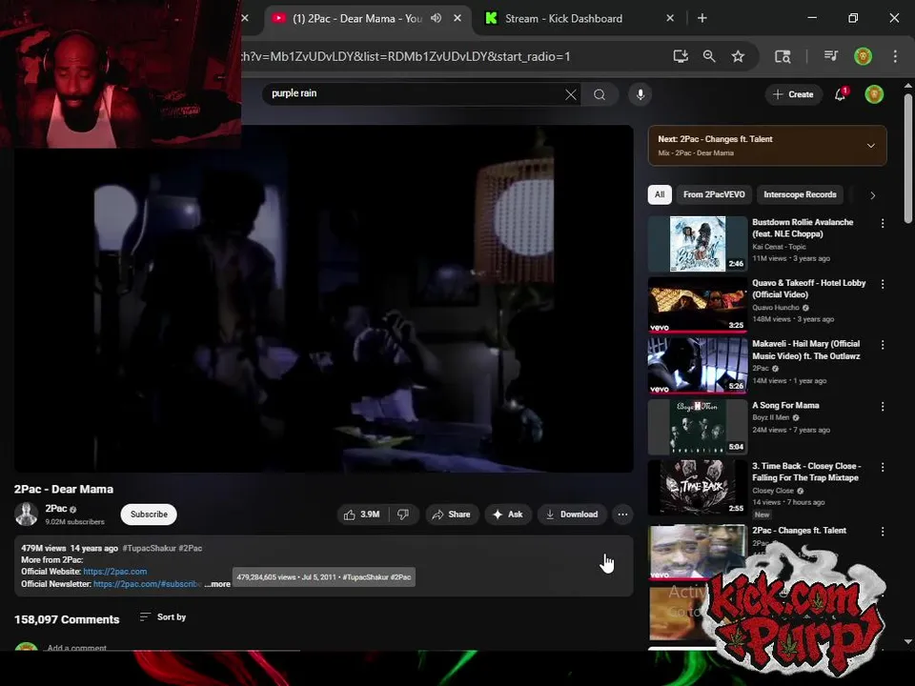
Task: Click the 158,097 Comments heading
Action: pos(67,619)
